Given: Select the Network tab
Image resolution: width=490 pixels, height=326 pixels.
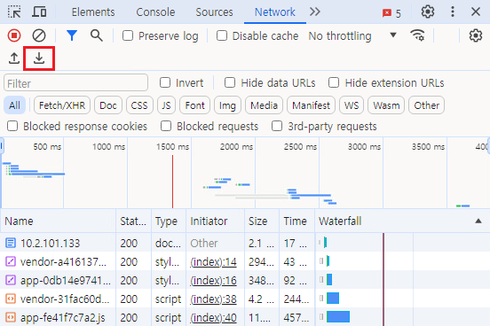Looking at the screenshot, I should pyautogui.click(x=274, y=12).
